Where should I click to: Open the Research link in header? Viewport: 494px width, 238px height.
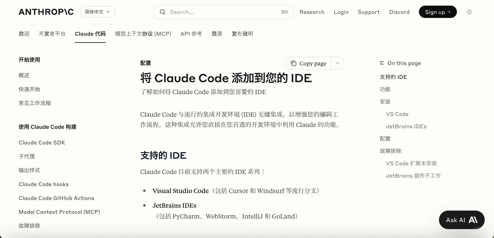pos(312,12)
